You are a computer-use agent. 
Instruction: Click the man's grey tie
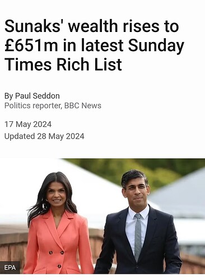pos(138,237)
